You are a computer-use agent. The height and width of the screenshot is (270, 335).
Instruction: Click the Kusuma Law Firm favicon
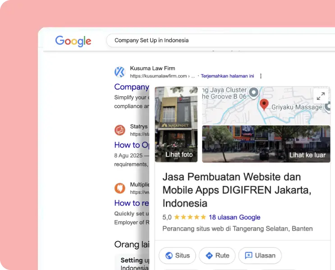(x=119, y=72)
